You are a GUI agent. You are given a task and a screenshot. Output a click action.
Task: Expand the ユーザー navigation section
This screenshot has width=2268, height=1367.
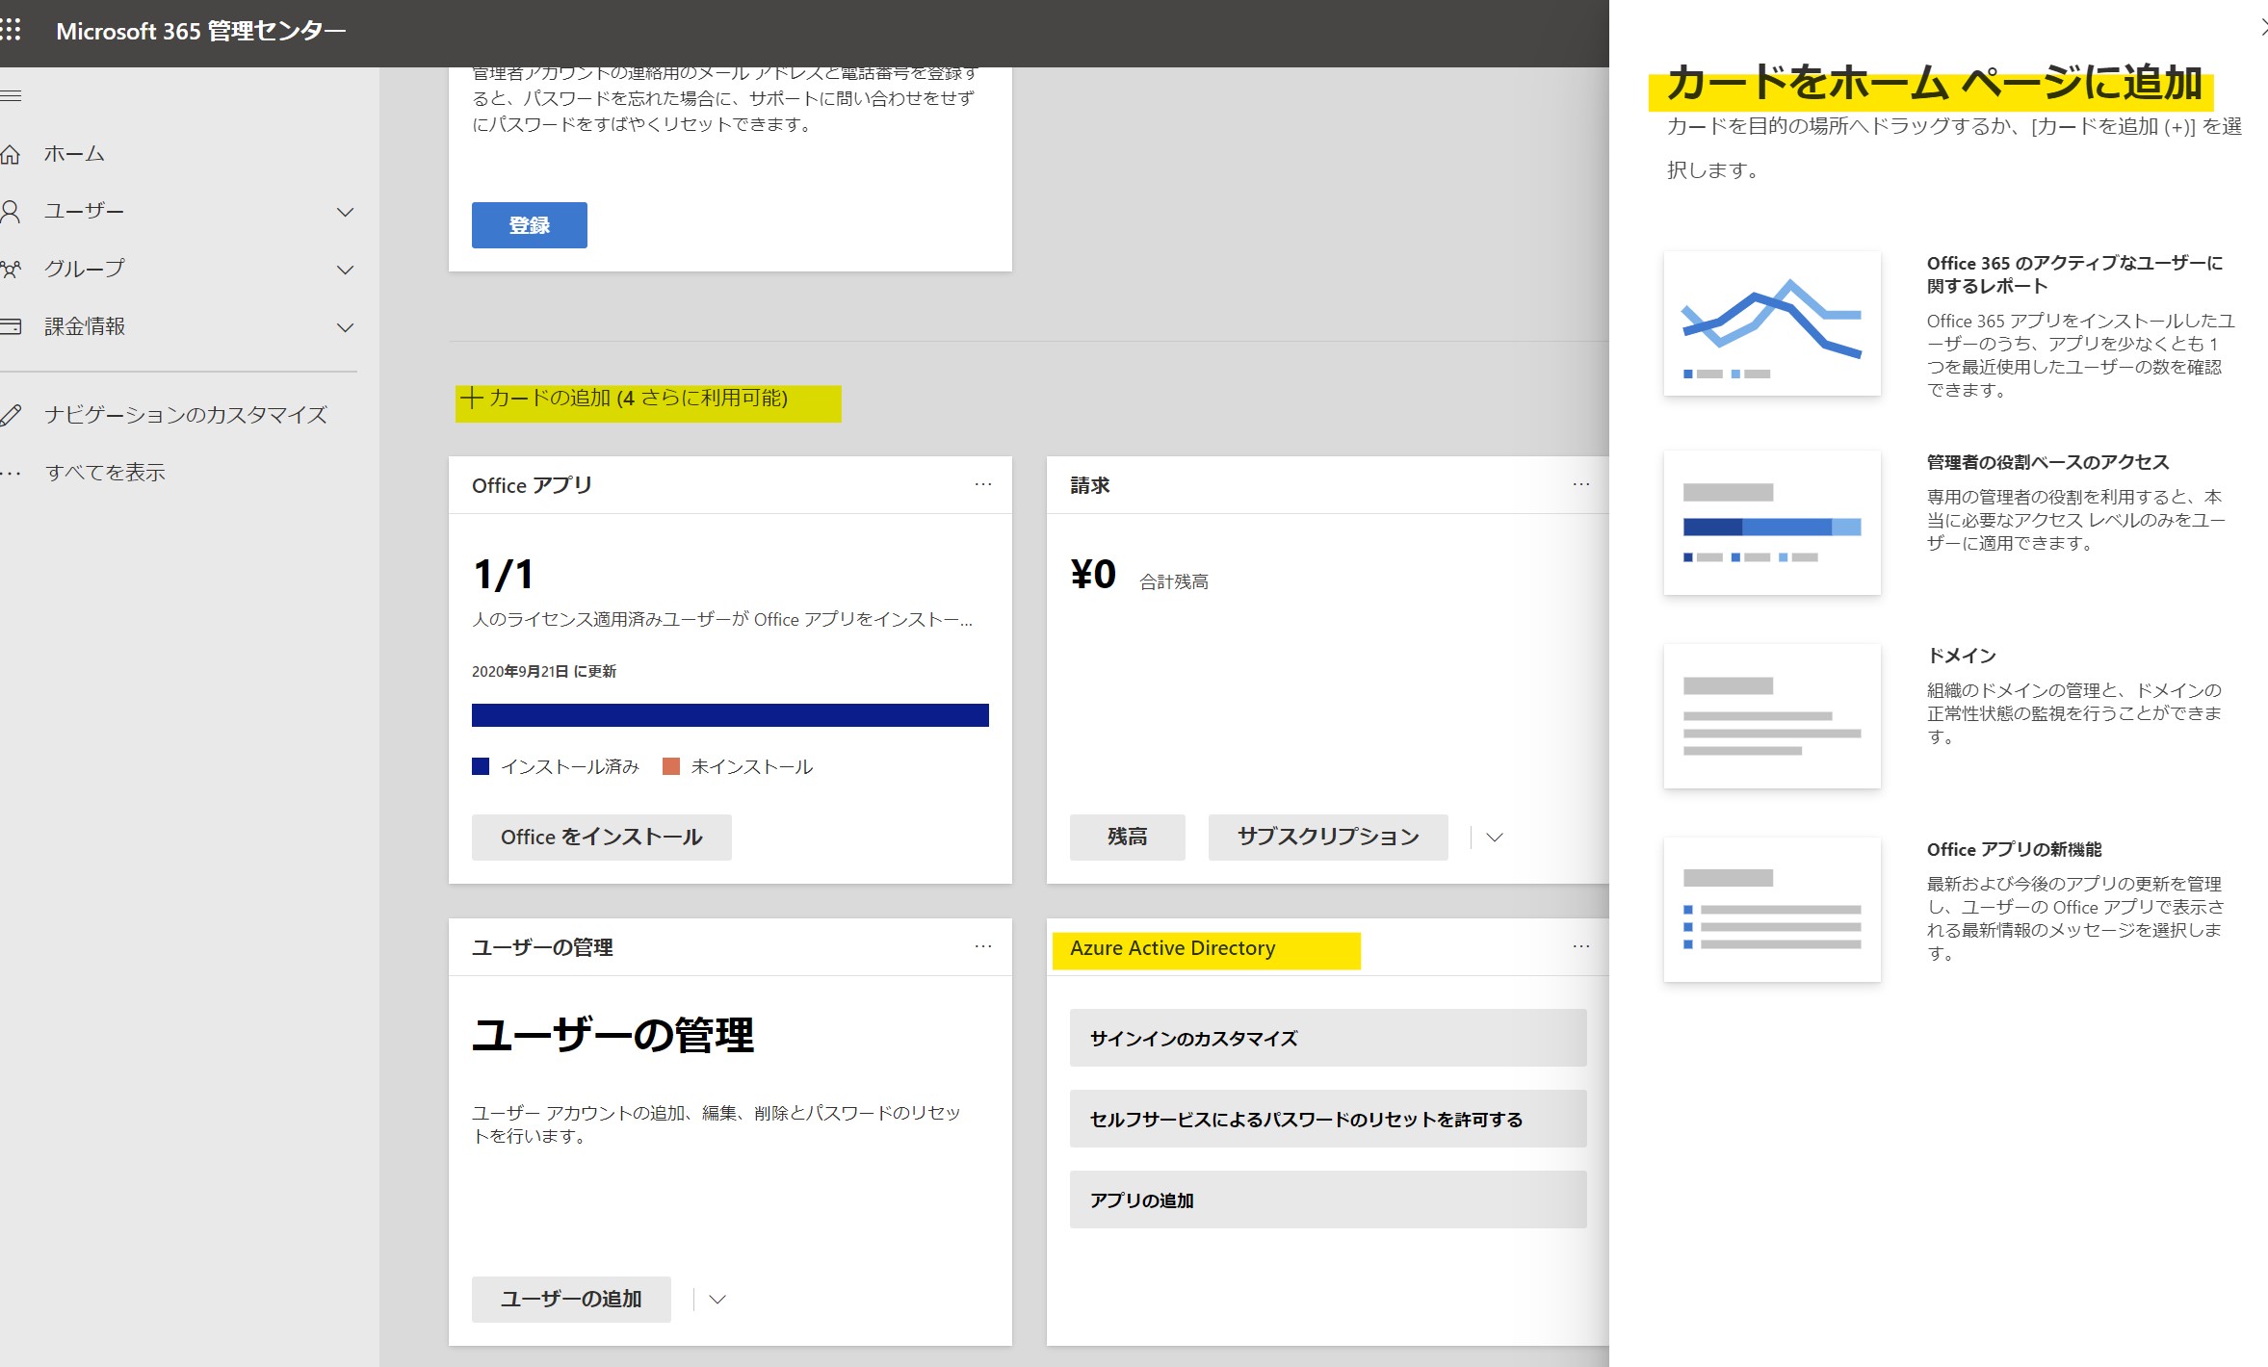tap(345, 212)
